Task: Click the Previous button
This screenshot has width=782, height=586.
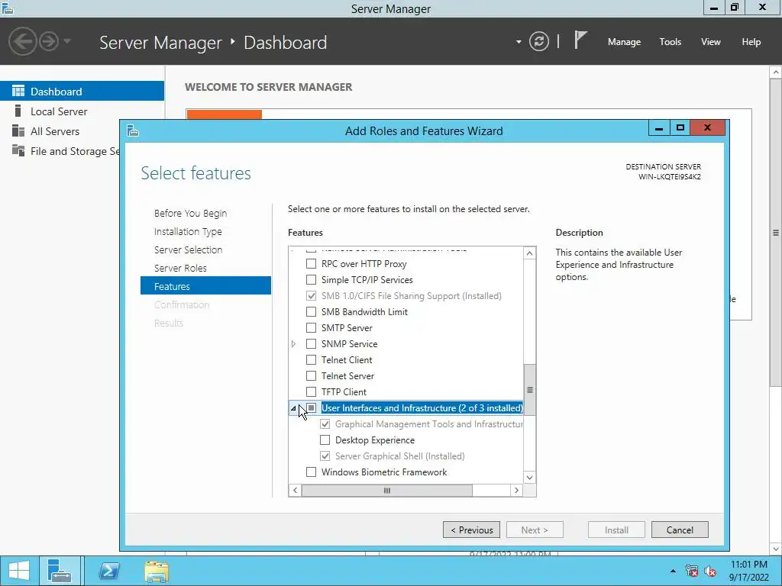Action: coord(471,530)
